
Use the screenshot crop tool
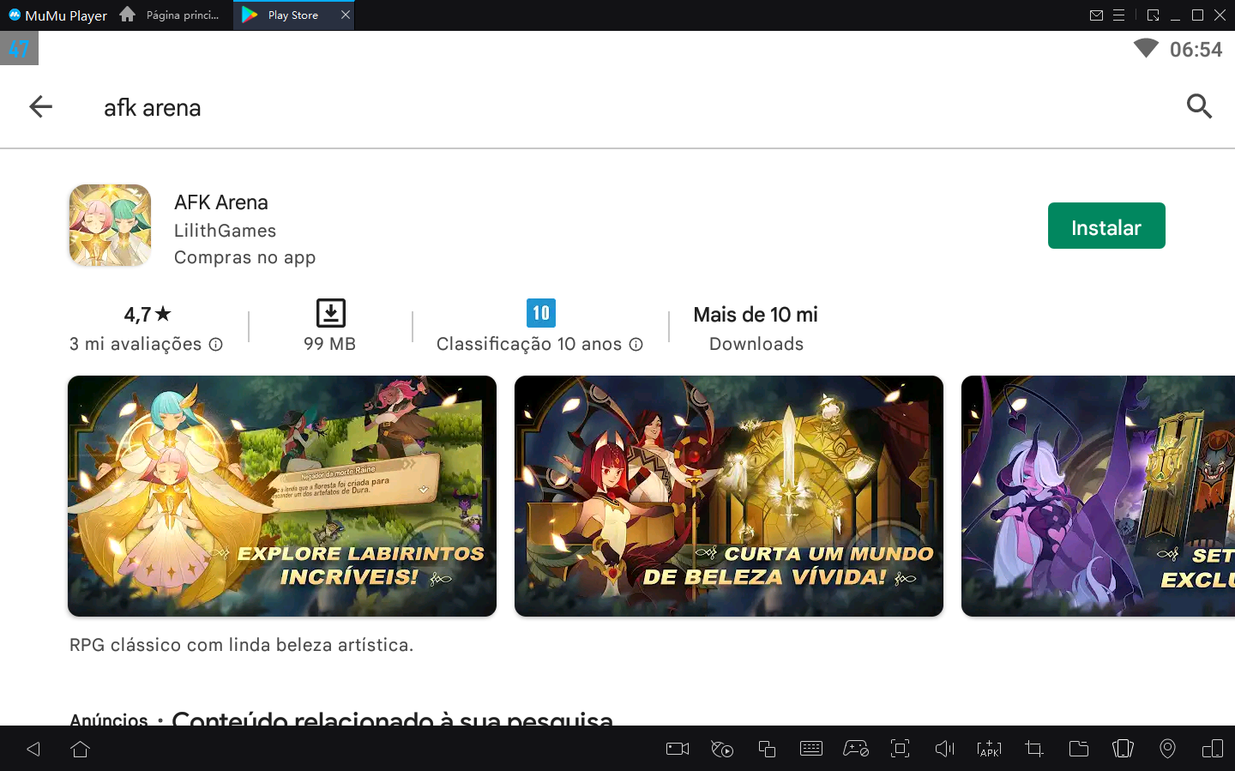(1033, 749)
